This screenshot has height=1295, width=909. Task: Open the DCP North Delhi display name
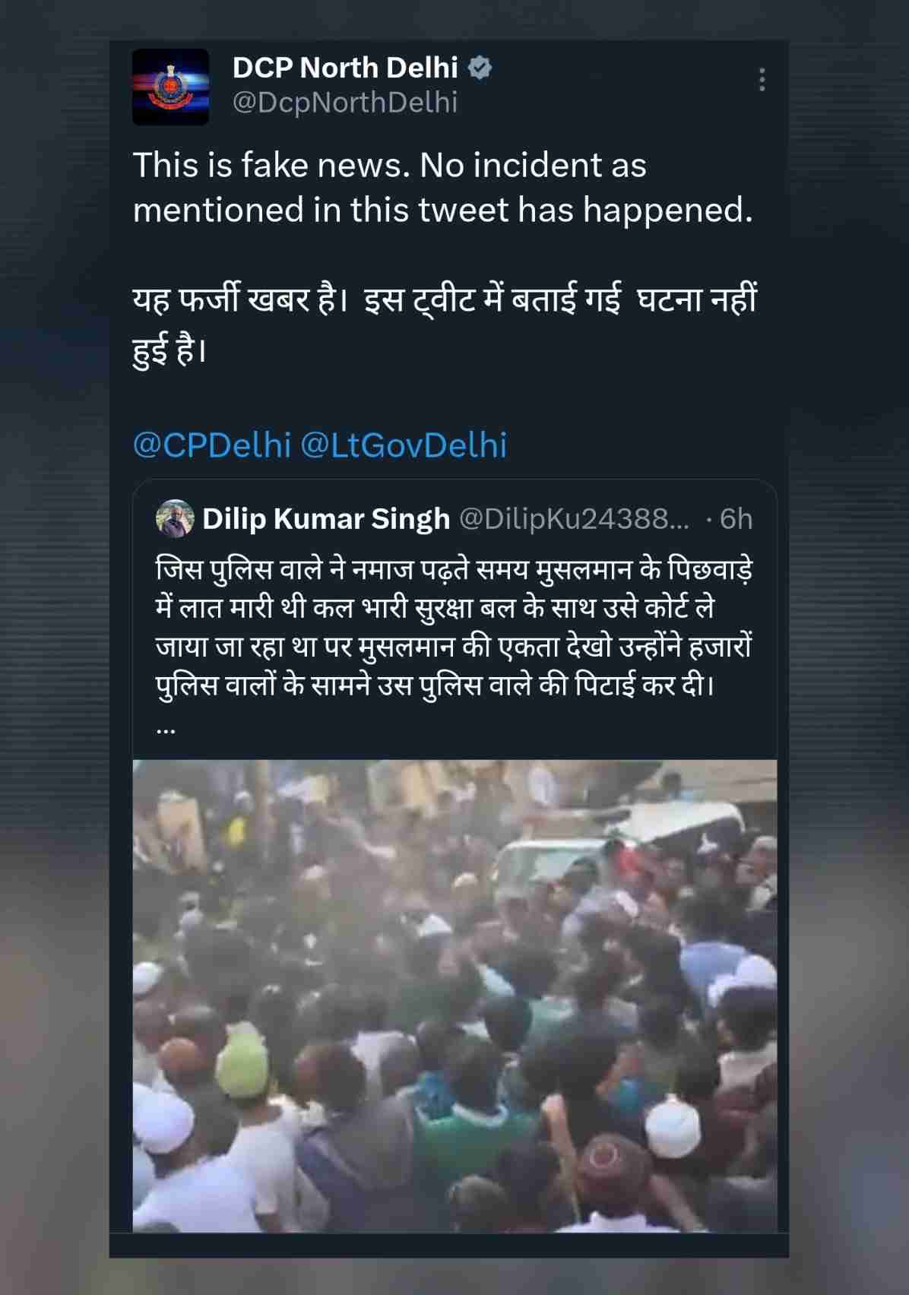345,68
